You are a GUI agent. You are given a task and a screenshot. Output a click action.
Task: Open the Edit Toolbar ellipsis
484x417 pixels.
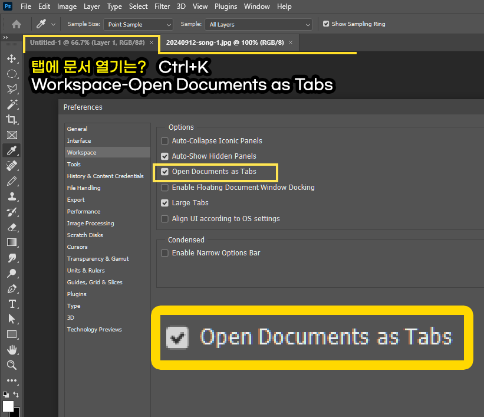pyautogui.click(x=12, y=380)
